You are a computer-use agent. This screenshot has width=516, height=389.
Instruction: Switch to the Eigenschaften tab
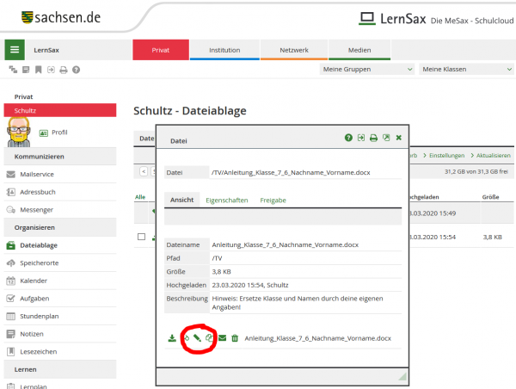tap(227, 200)
